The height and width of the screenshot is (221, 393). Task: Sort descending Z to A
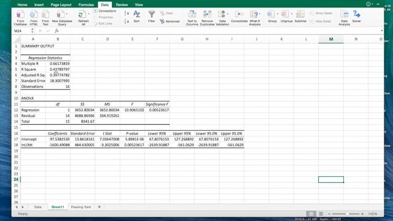point(126,21)
